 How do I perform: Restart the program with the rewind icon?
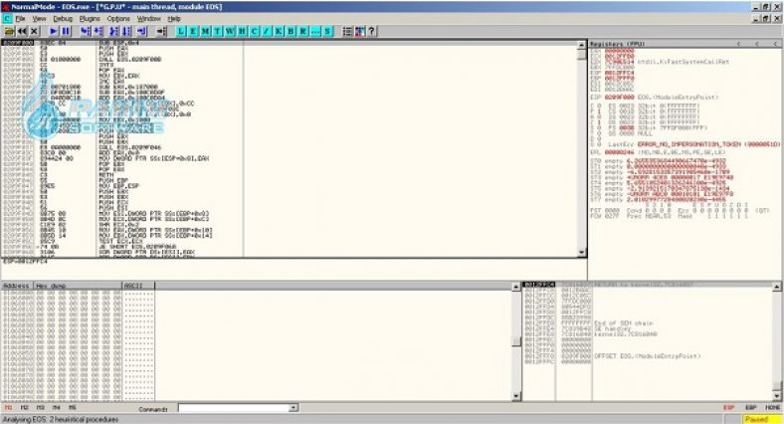22,31
